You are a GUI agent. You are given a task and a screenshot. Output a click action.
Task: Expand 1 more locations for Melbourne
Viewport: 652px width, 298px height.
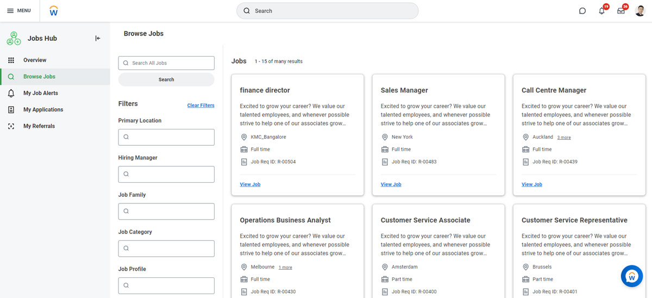tap(285, 268)
